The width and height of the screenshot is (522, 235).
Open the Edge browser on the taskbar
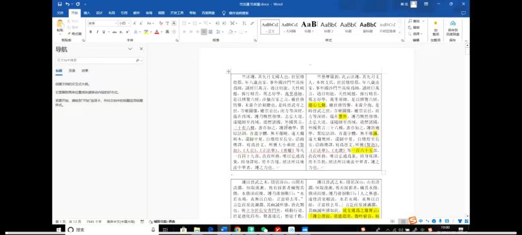(211, 230)
